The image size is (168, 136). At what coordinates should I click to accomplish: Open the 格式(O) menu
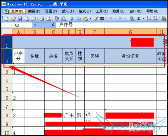point(85,11)
